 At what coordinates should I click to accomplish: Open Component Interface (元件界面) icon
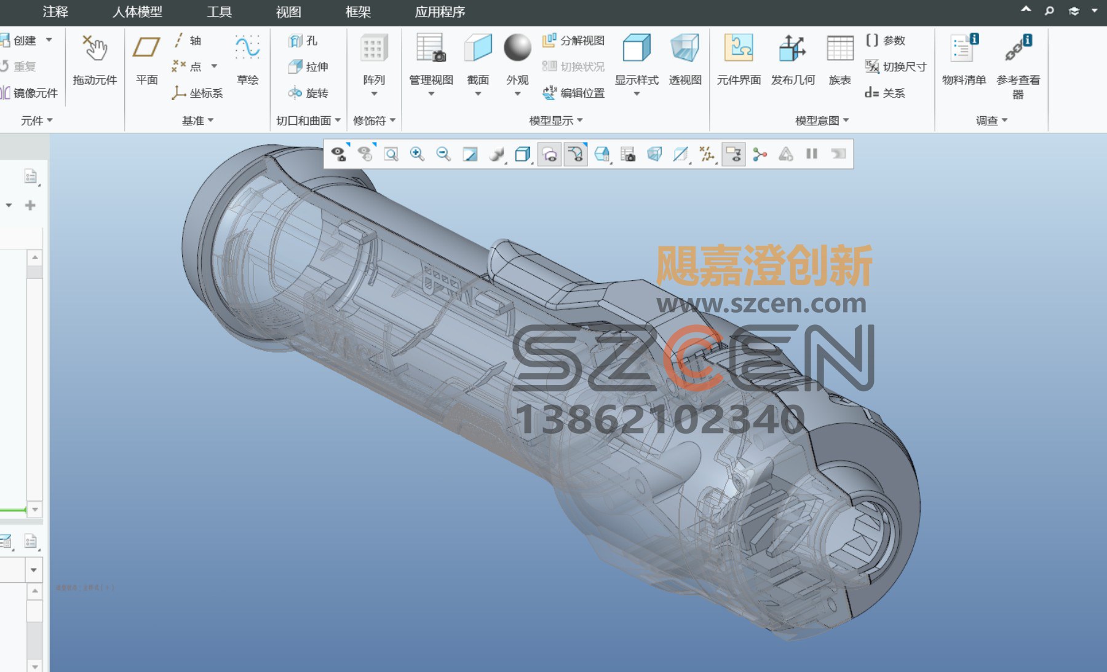coord(739,48)
